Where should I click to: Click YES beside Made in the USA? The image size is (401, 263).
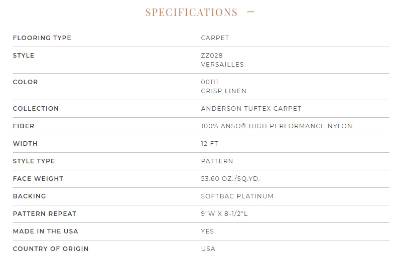(x=207, y=231)
